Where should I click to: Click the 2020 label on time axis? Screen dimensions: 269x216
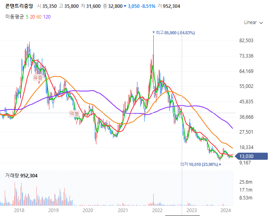(x=88, y=210)
